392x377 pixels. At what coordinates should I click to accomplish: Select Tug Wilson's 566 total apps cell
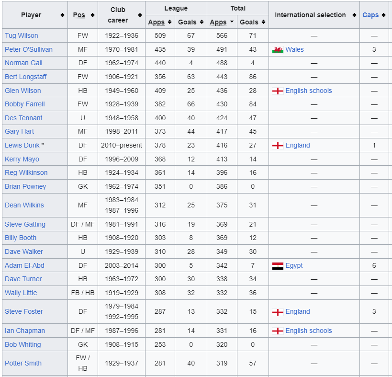pyautogui.click(x=222, y=36)
